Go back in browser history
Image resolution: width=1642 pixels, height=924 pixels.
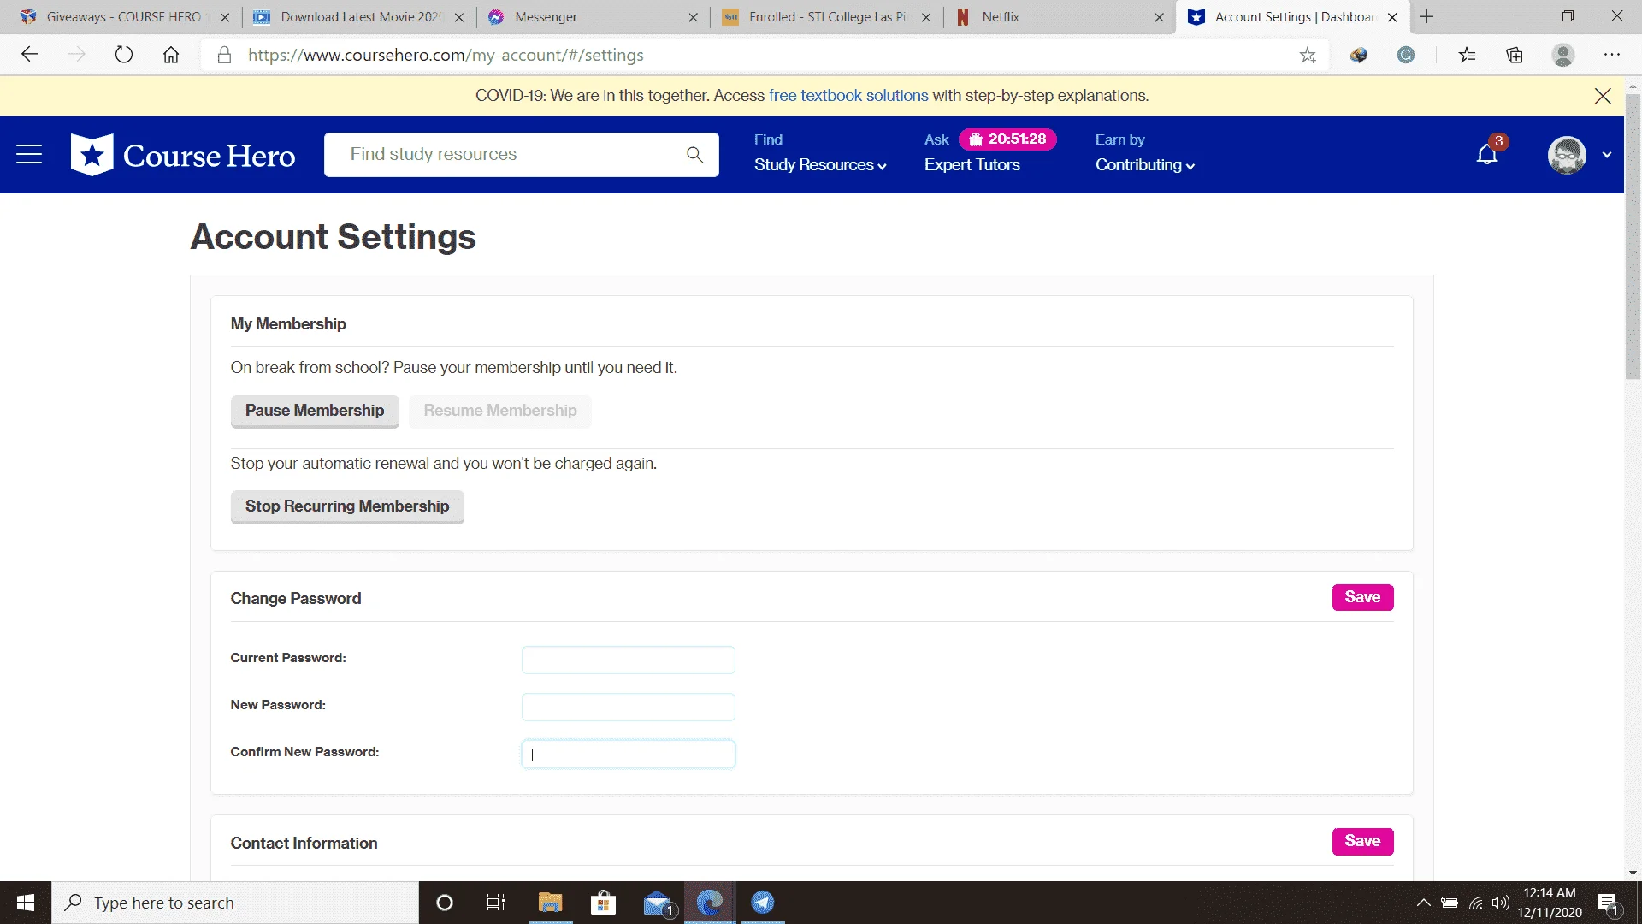tap(31, 55)
